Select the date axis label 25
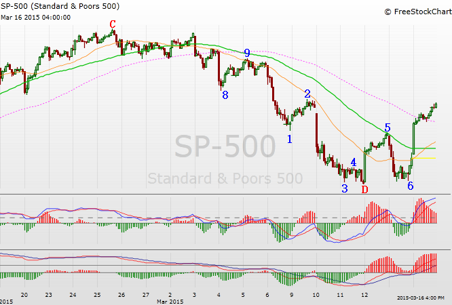Image resolution: width=452 pixels, height=305 pixels. [97, 295]
